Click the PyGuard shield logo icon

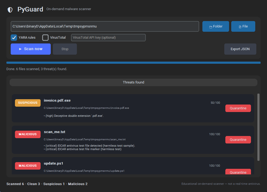point(10,10)
